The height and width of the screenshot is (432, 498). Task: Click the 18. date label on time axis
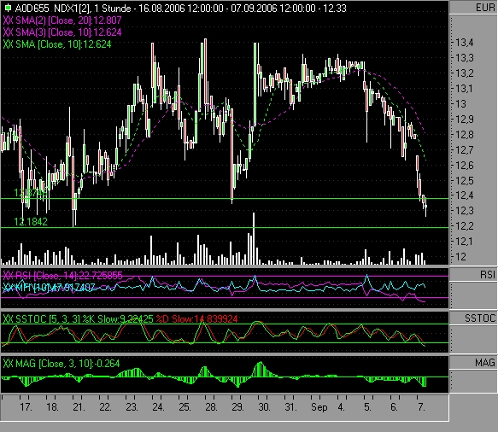(52, 407)
